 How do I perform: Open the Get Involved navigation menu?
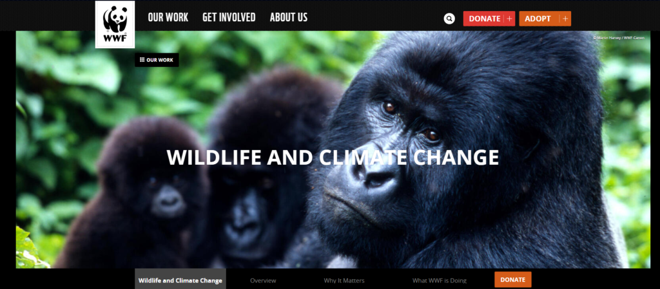(229, 17)
